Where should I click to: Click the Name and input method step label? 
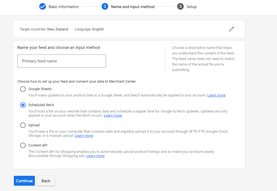(133, 7)
